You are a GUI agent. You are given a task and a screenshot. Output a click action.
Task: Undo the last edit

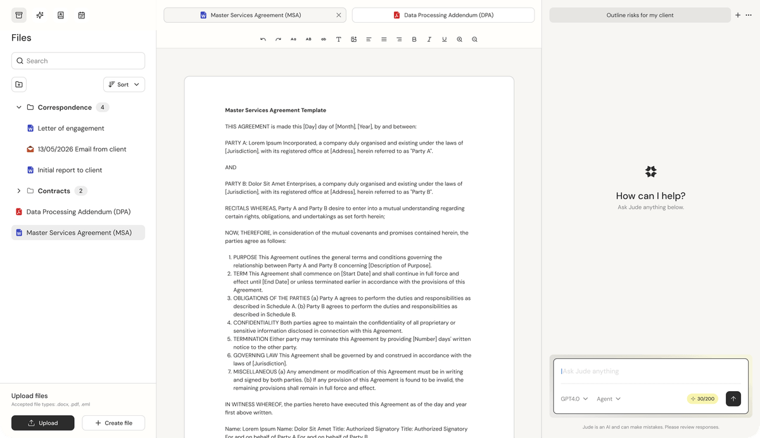263,39
